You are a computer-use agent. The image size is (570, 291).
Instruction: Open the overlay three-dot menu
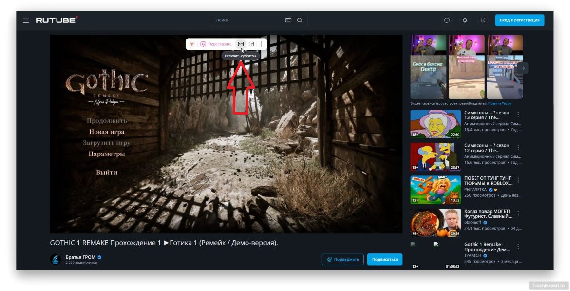point(261,44)
